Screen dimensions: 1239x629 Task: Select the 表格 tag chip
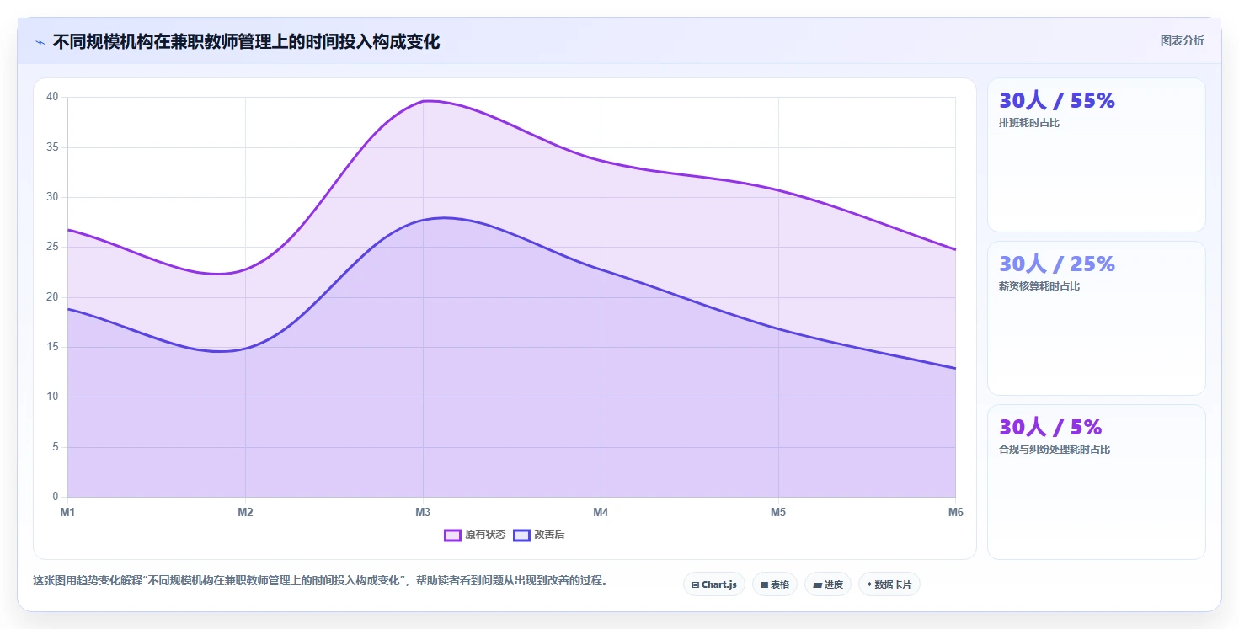tap(775, 584)
